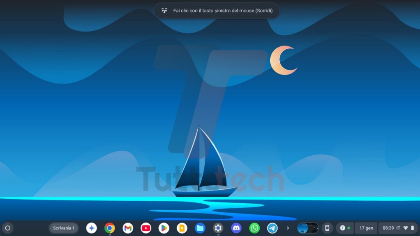Open the calendar via the 17 gen date
This screenshot has height=236, width=420.
pos(365,228)
